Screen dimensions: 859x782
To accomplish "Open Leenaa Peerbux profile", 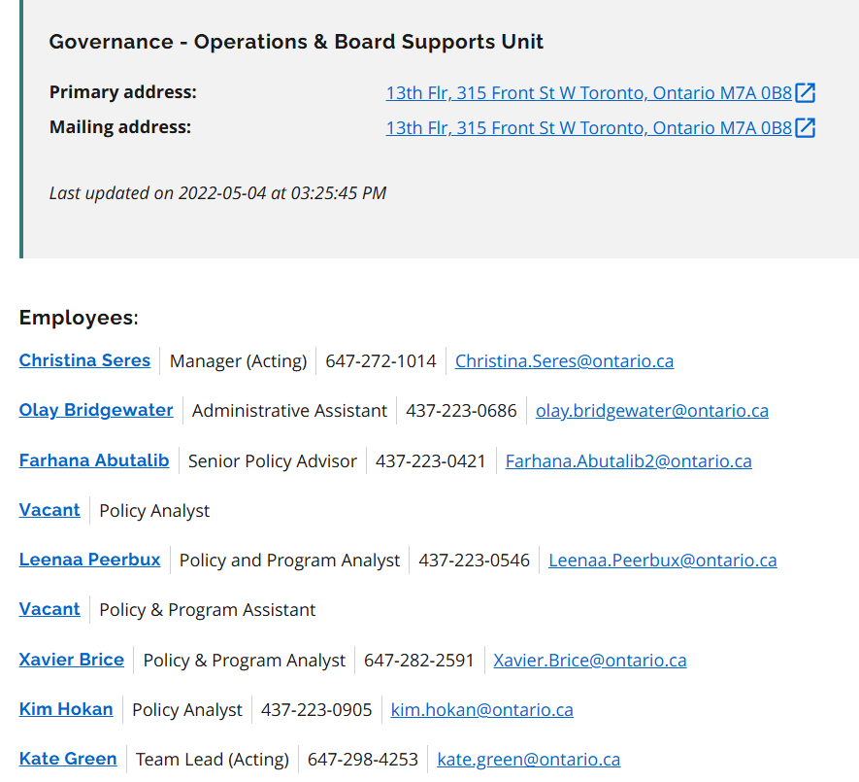I will tap(90, 560).
